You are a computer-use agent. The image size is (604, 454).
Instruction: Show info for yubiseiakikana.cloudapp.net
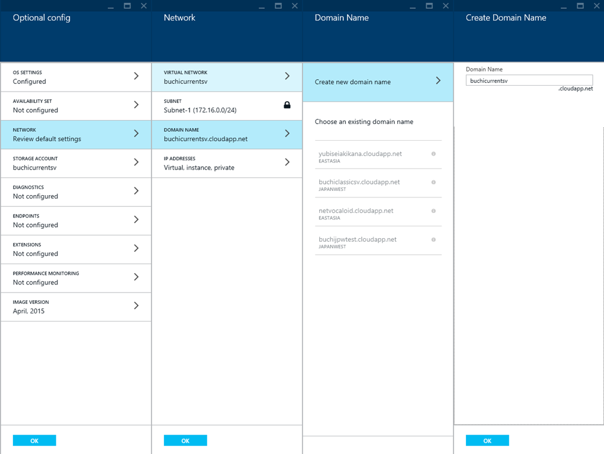pyautogui.click(x=433, y=154)
